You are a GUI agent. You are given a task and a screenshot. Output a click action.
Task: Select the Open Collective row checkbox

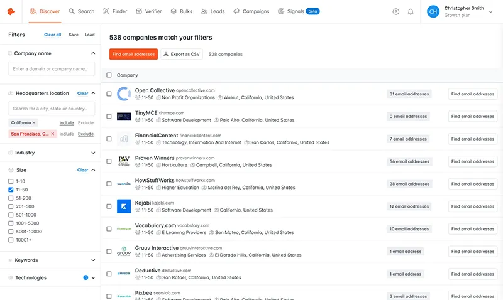(x=109, y=94)
